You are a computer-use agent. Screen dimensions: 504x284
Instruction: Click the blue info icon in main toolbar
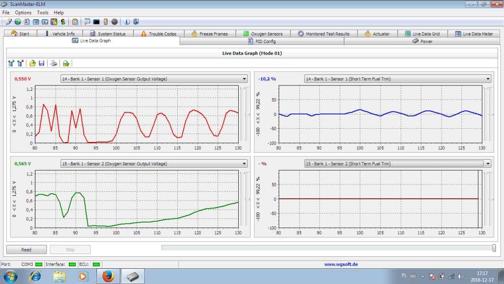click(126, 22)
